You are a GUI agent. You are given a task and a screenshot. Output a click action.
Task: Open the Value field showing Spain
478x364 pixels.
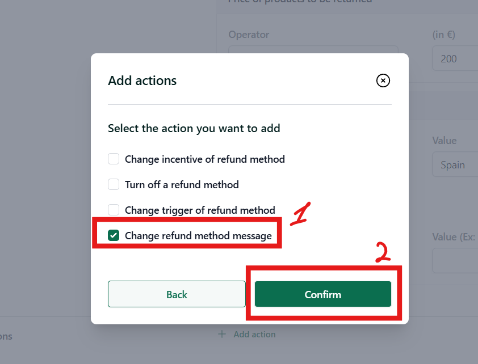coord(455,164)
